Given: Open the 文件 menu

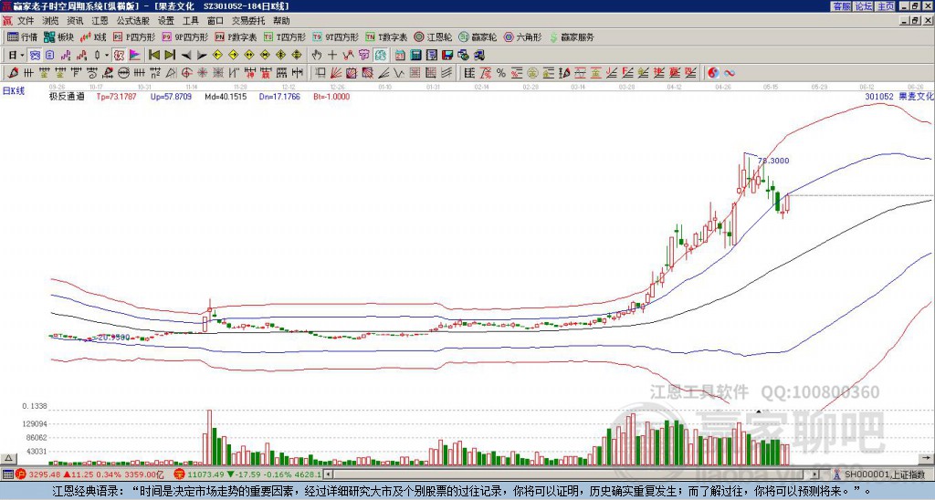Looking at the screenshot, I should [26, 21].
